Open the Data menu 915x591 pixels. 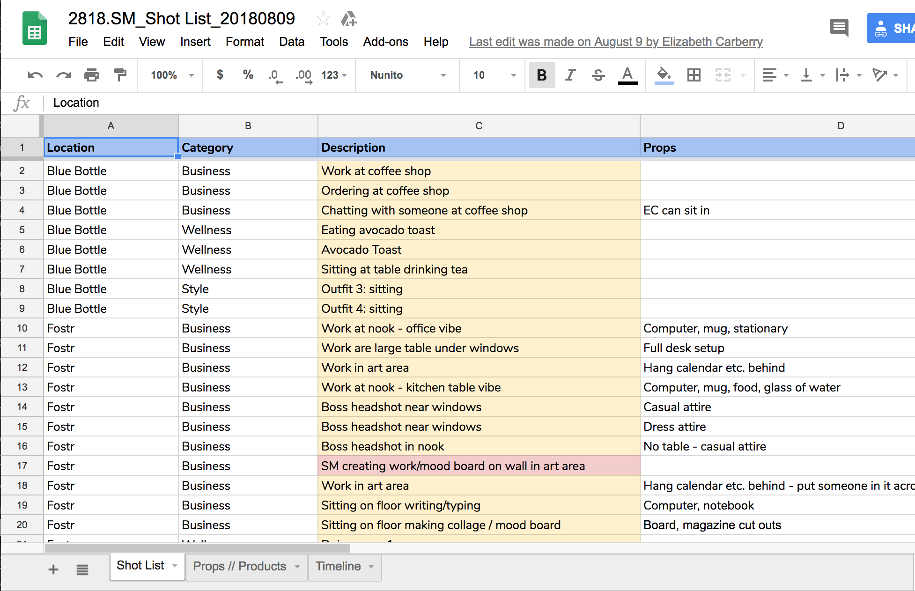(292, 42)
